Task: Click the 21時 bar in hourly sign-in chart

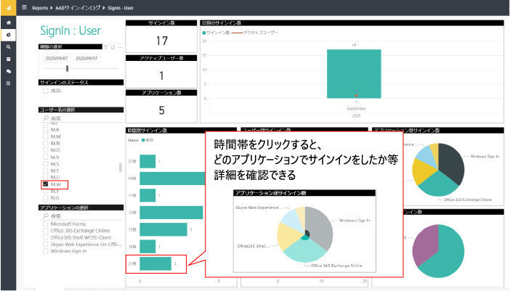Action: click(155, 265)
